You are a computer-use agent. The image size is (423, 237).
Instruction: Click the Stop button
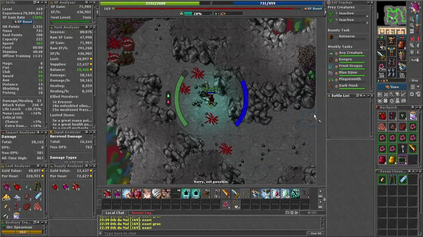pos(415,81)
